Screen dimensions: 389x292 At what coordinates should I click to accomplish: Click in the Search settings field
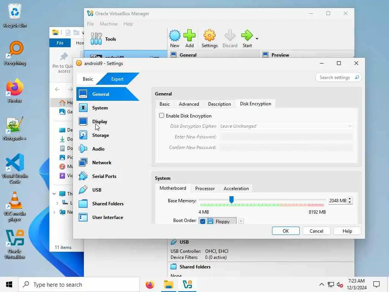335,78
